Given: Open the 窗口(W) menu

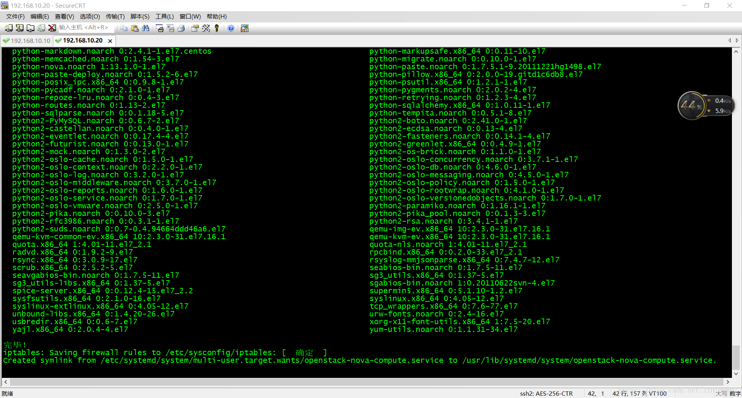Looking at the screenshot, I should click(x=190, y=17).
